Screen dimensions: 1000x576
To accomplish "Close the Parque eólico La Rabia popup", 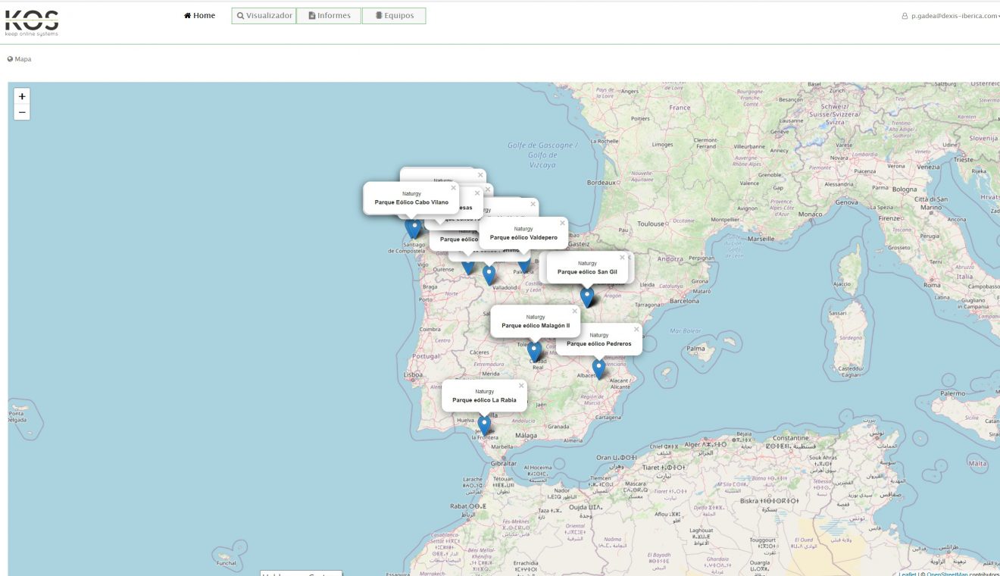I will (x=521, y=386).
